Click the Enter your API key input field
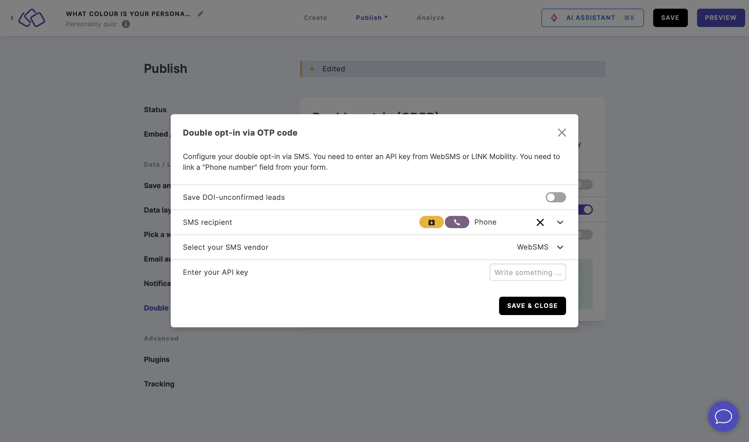This screenshot has height=442, width=749. tap(528, 272)
